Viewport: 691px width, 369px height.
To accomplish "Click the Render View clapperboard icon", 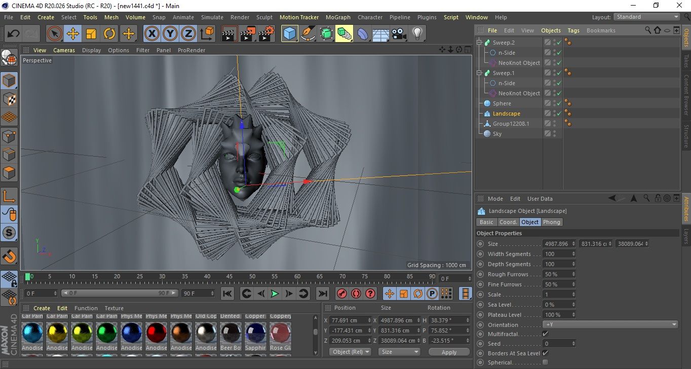I will (229, 34).
